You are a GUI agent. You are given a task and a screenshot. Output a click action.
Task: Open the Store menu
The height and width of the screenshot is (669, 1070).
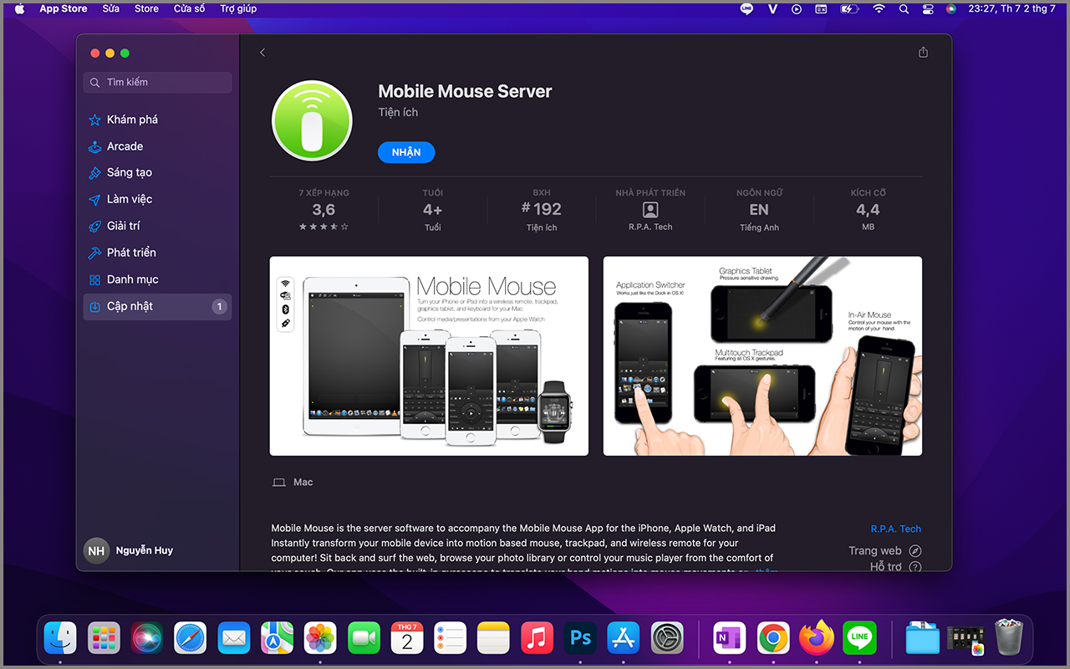click(146, 9)
